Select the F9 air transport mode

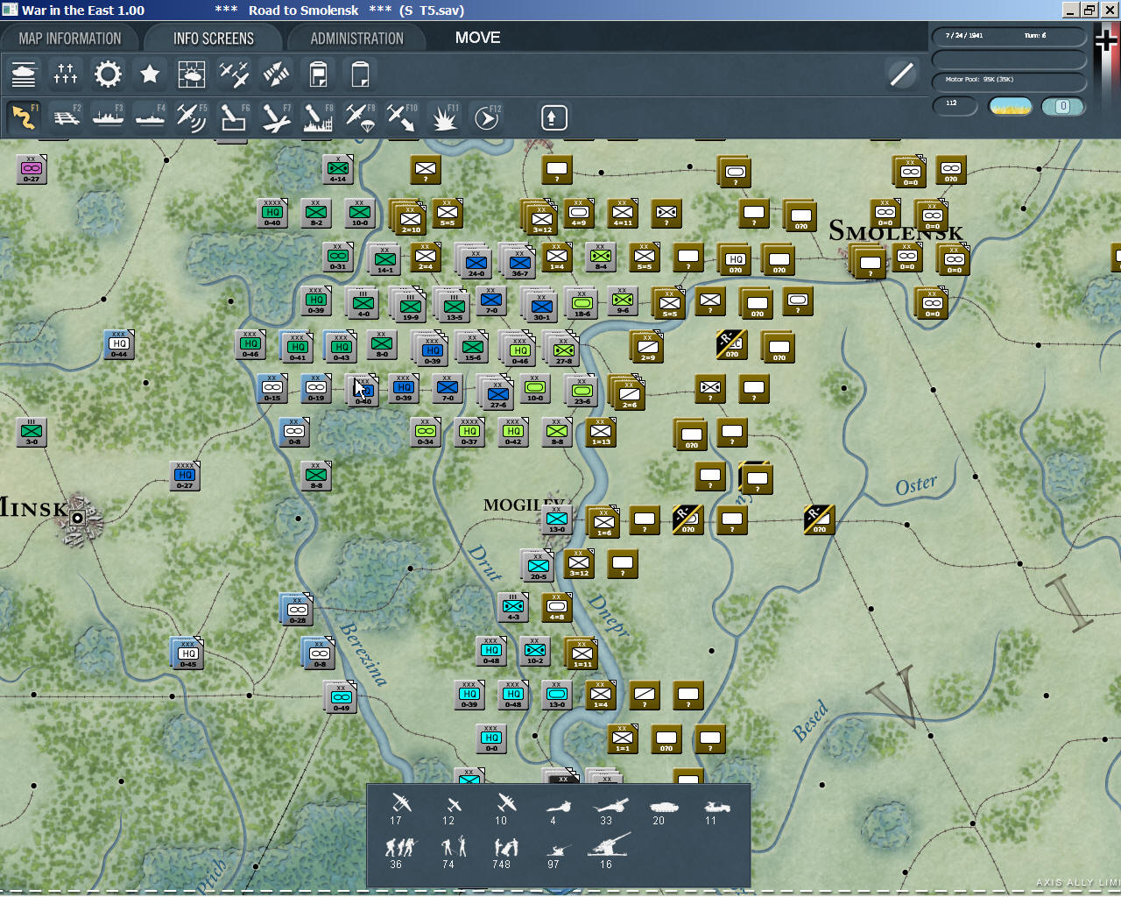pyautogui.click(x=360, y=117)
